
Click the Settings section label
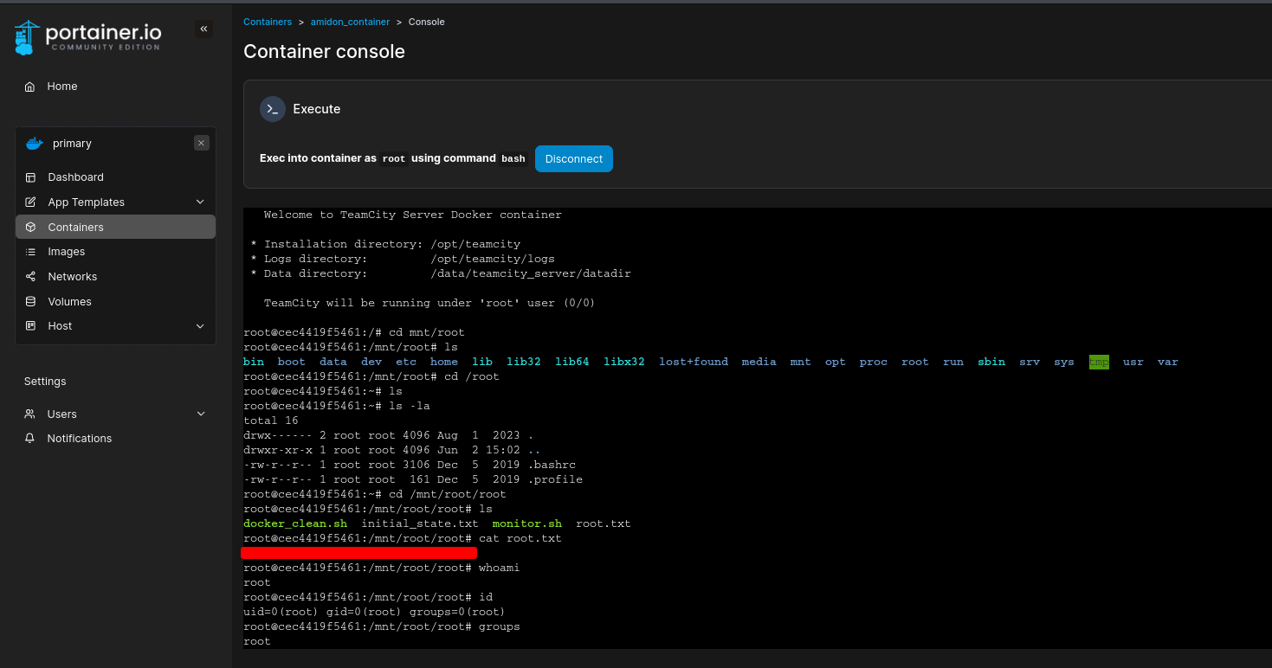(45, 382)
